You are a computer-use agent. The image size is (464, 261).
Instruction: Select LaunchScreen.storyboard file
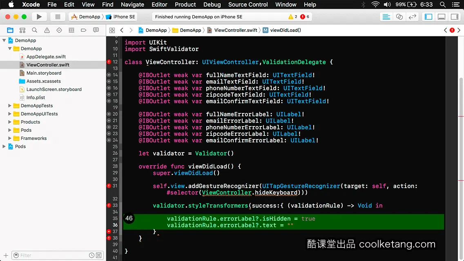54,89
